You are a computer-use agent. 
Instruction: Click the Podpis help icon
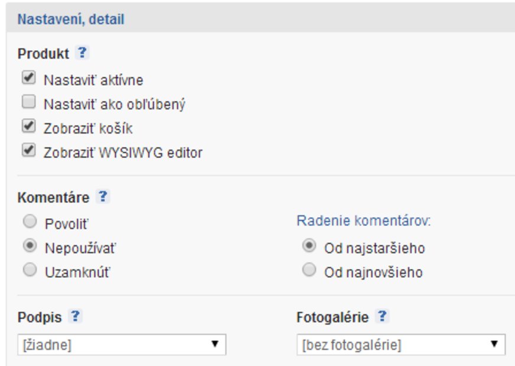point(75,317)
